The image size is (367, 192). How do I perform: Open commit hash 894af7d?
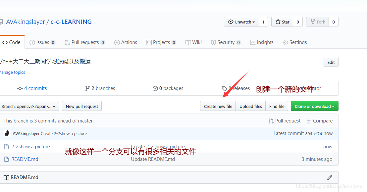[x=313, y=134]
